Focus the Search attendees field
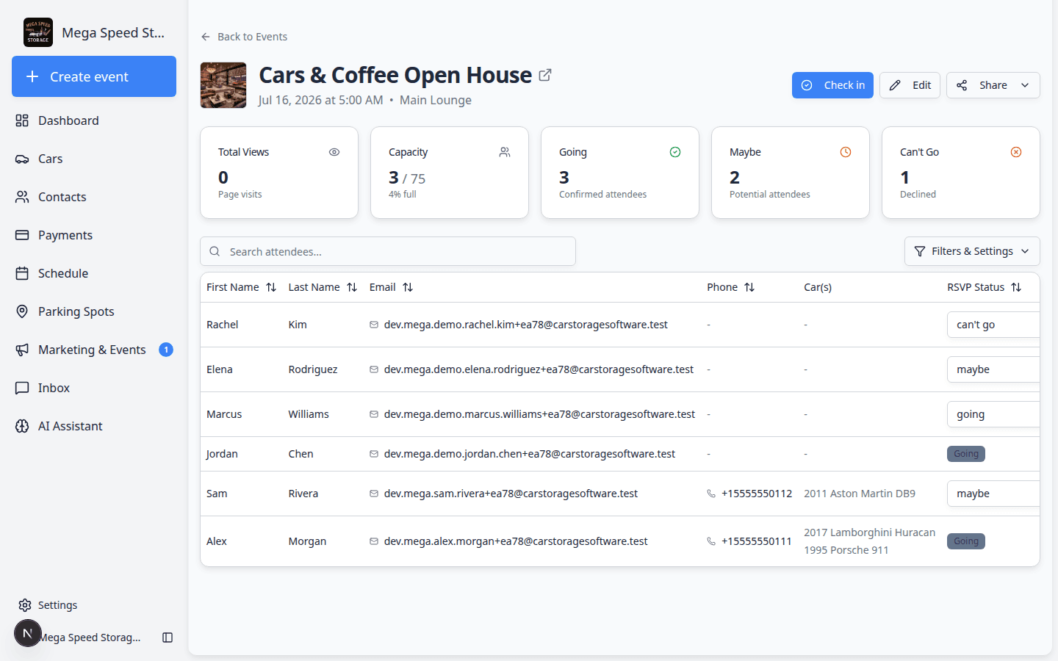 coord(388,251)
